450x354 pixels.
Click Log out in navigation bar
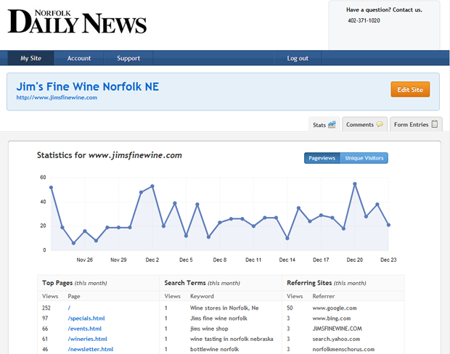pos(298,58)
